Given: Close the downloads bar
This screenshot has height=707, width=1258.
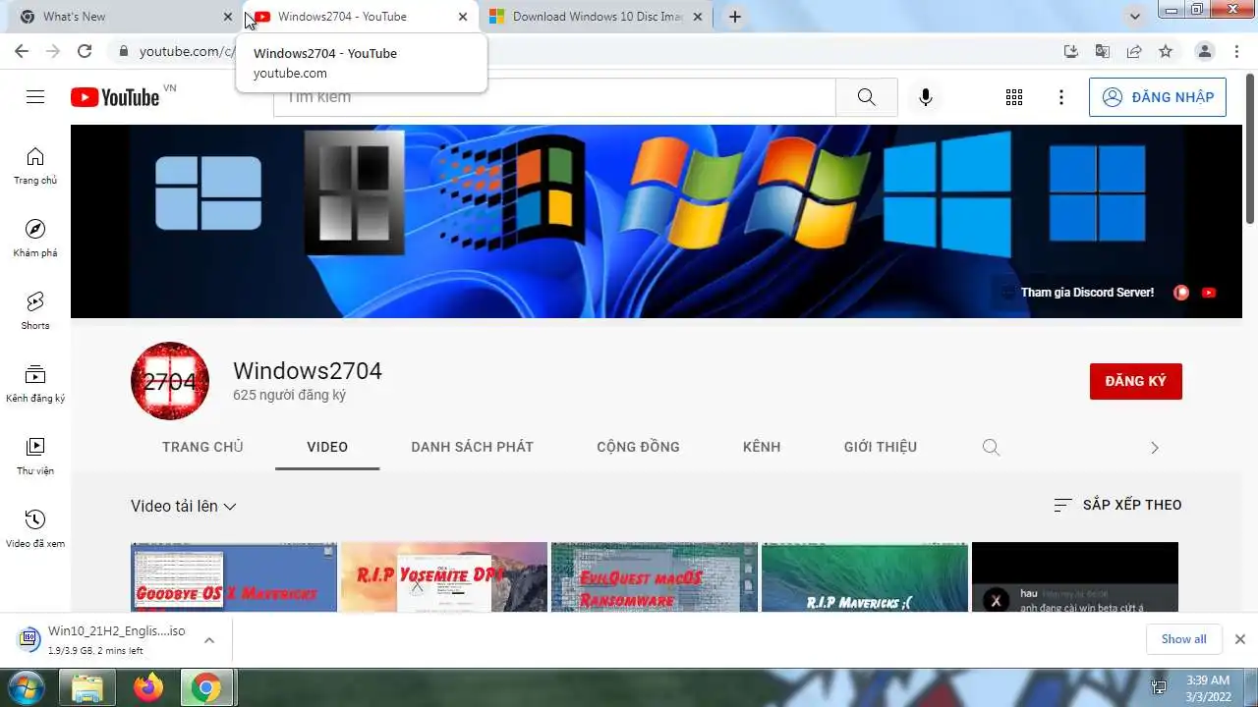Looking at the screenshot, I should coord(1240,639).
